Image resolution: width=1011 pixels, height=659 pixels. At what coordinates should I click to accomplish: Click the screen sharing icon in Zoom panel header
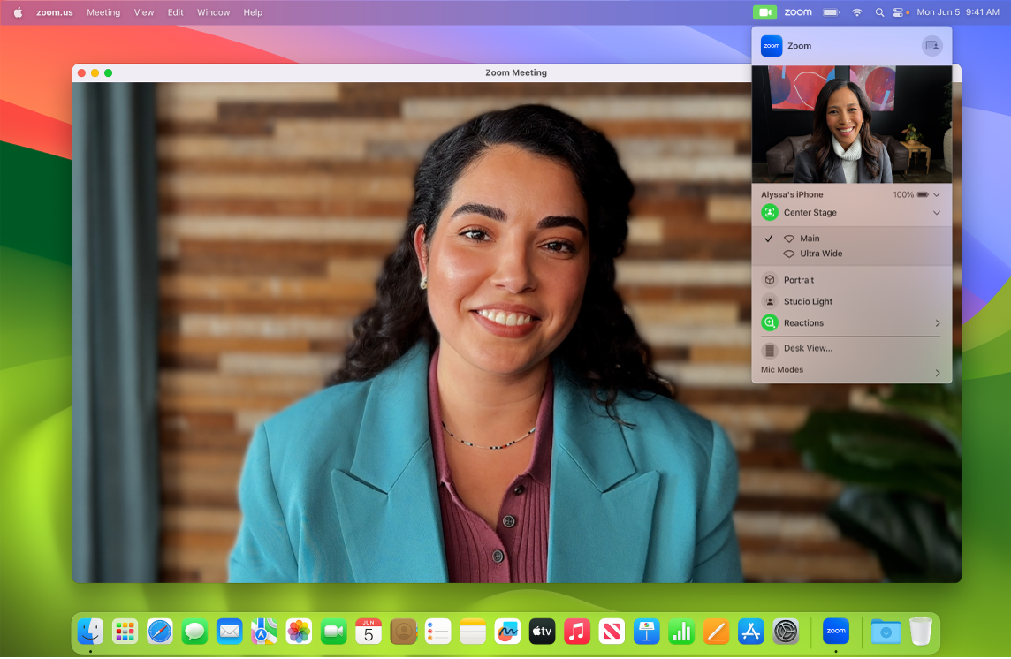coord(931,46)
